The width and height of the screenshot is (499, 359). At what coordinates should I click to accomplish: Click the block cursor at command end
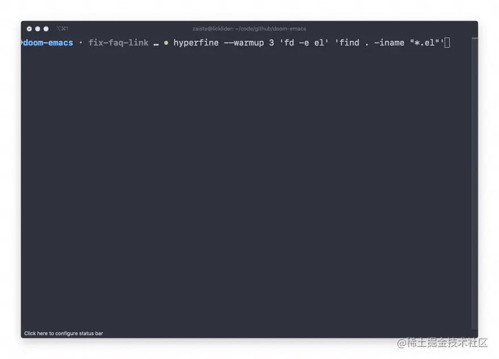pyautogui.click(x=447, y=43)
